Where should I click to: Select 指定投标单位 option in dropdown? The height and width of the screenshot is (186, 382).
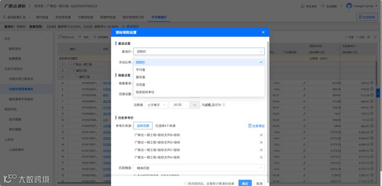pos(199,92)
